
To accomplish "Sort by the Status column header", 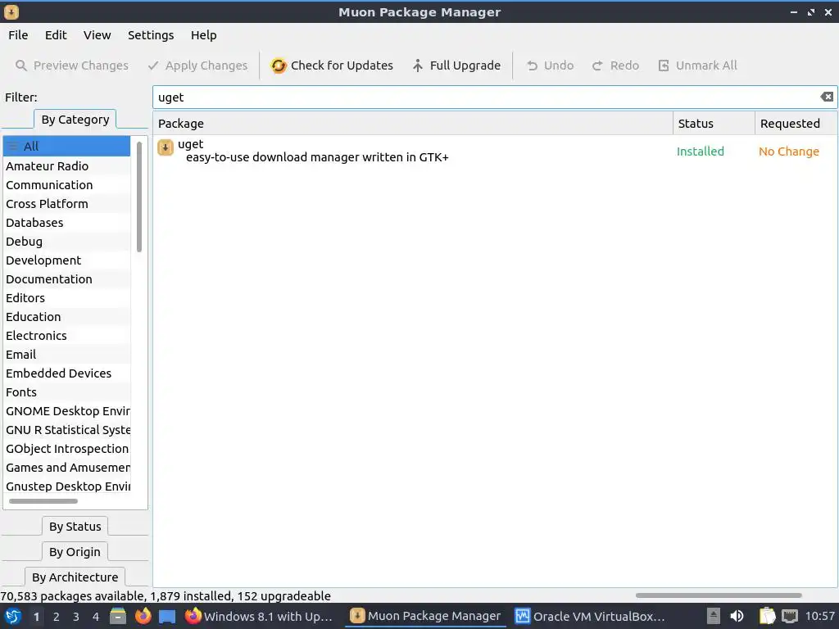I will pyautogui.click(x=714, y=124).
